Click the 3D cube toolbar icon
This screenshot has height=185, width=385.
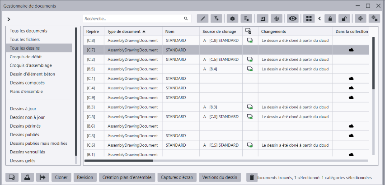(233, 18)
